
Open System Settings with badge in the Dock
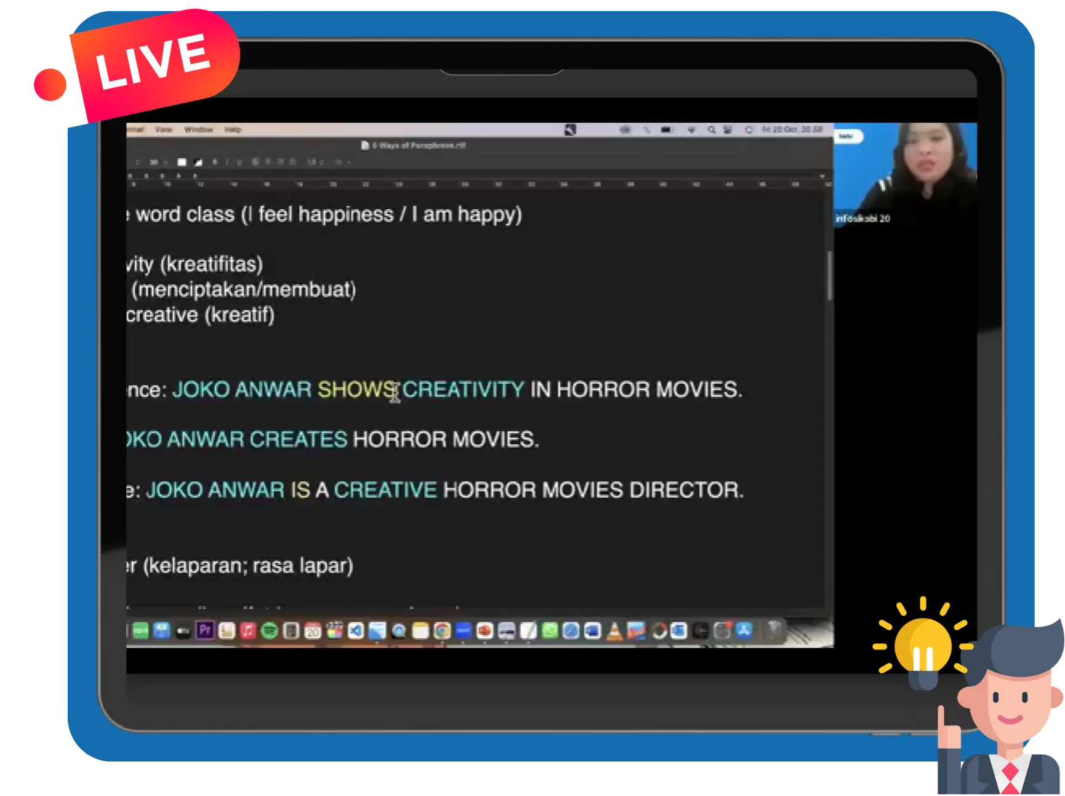722,631
